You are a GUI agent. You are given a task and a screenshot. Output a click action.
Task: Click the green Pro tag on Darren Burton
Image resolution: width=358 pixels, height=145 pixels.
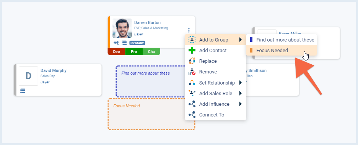(134, 52)
